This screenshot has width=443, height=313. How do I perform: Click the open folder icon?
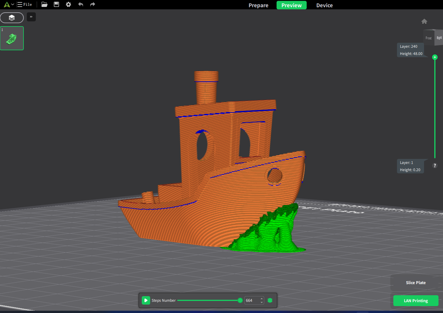pyautogui.click(x=44, y=5)
